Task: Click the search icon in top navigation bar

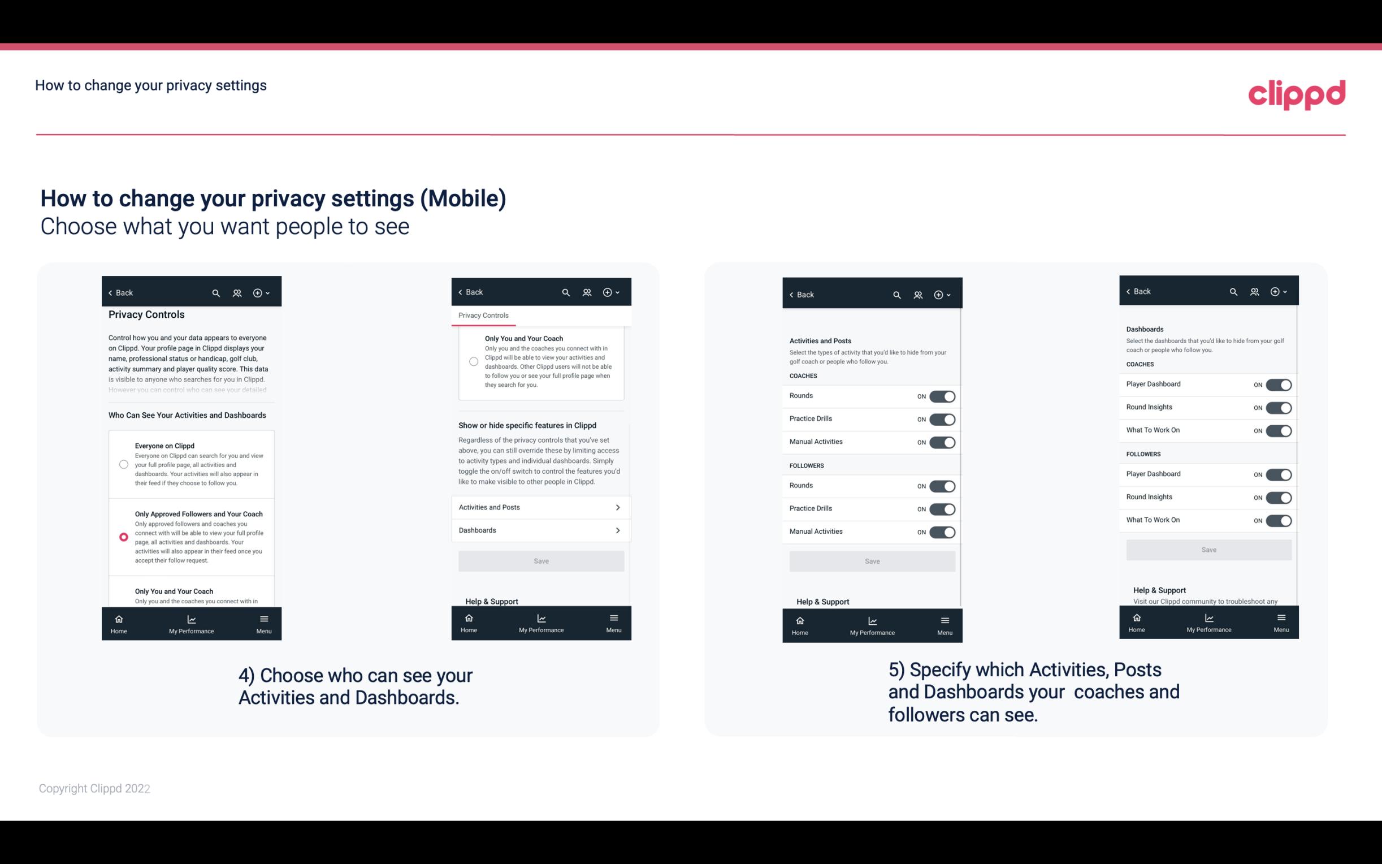Action: [217, 292]
